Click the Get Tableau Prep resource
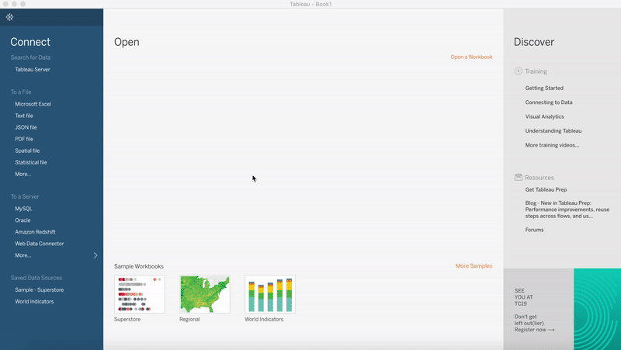The height and width of the screenshot is (350, 621). [546, 189]
